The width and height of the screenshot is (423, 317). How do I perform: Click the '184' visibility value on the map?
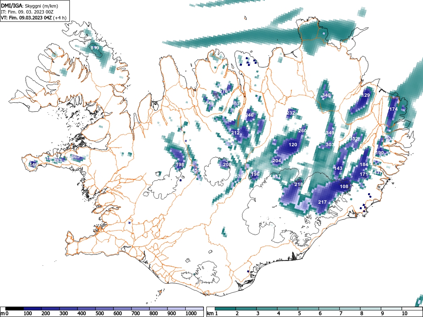pyautogui.click(x=364, y=164)
